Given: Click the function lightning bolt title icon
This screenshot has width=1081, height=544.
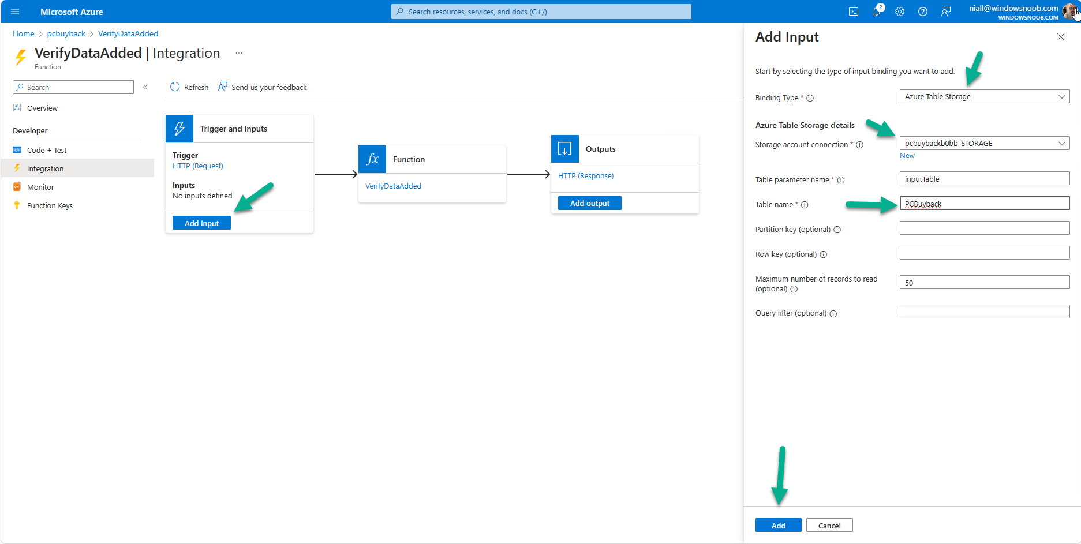Looking at the screenshot, I should click(x=21, y=57).
